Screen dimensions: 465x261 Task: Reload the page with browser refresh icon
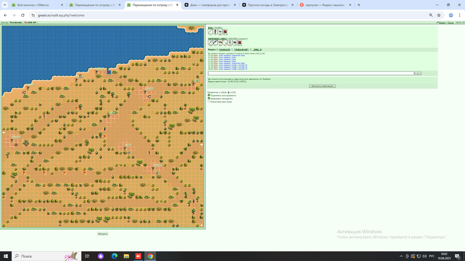(x=23, y=15)
